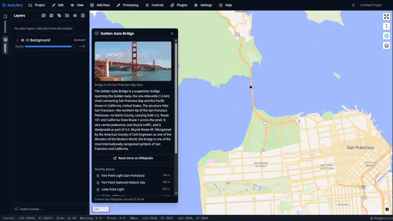The width and height of the screenshot is (393, 221).
Task: Toggle all layers visibility eye in Layers header
Action: point(75,15)
